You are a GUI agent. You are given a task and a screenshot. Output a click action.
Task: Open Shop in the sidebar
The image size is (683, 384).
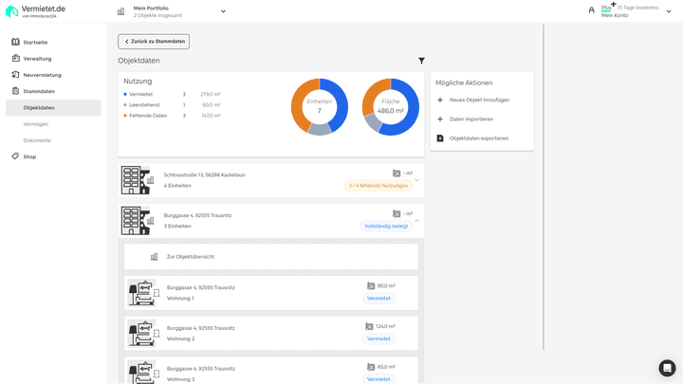[29, 156]
